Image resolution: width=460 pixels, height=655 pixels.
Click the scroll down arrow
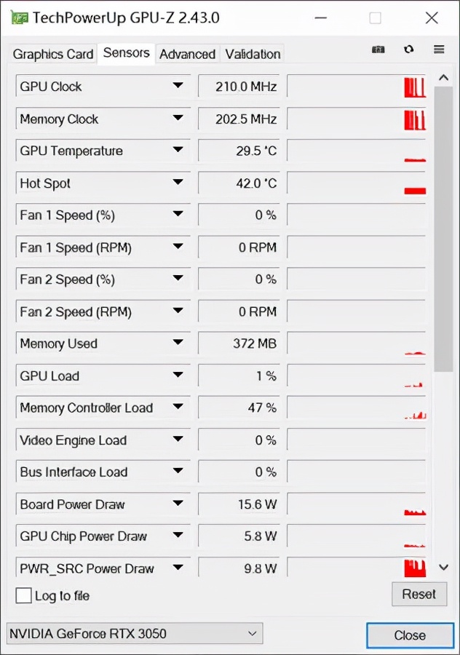coord(443,567)
